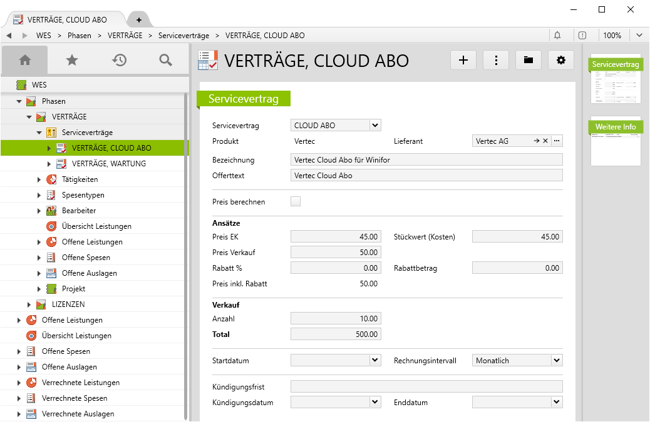Image resolution: width=650 pixels, height=422 pixels.
Task: Toggle the Preis berechnen checkbox
Action: coord(296,201)
